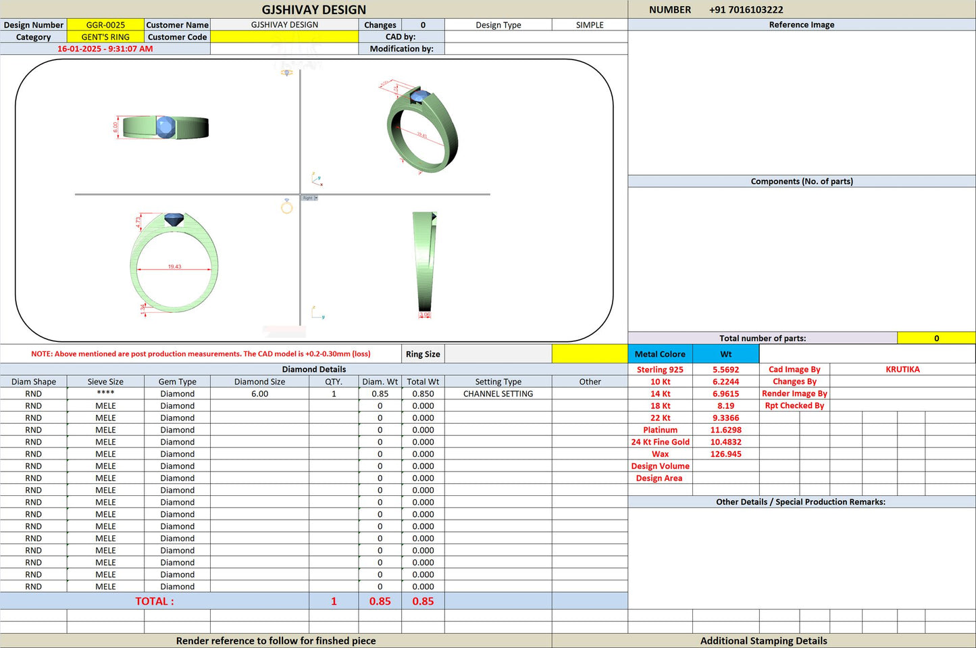Select the top view ring render showing 6.00

161,127
